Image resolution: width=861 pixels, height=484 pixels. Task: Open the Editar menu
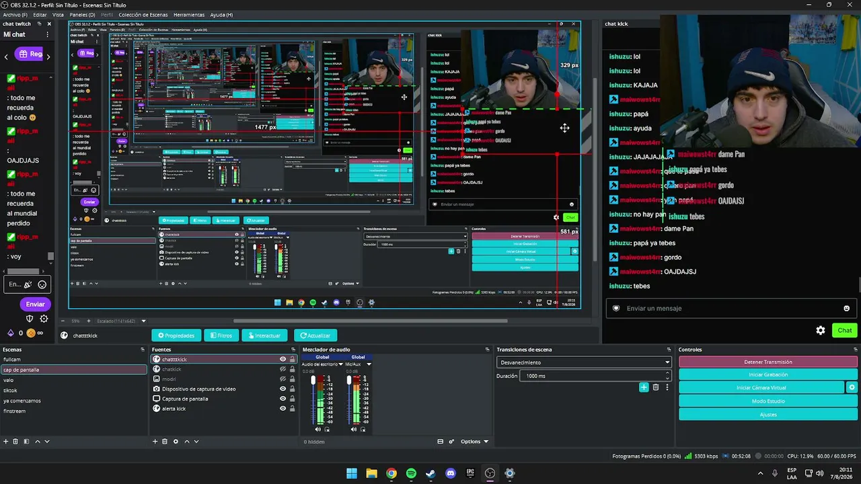click(x=40, y=15)
